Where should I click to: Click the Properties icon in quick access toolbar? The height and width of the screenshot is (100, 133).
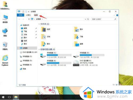23,11
